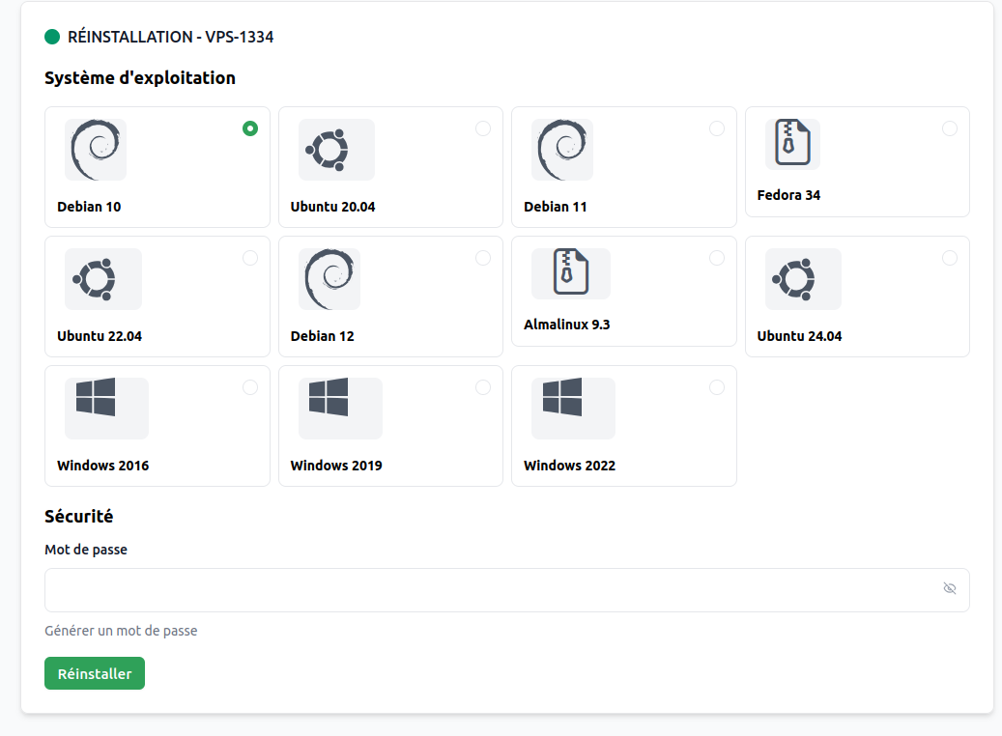
Task: Click the Ubuntu 22.04 logo icon
Action: click(95, 279)
